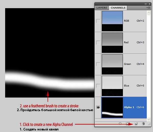Click the panel resize grip corner
The image size is (153, 132).
[x=149, y=124]
